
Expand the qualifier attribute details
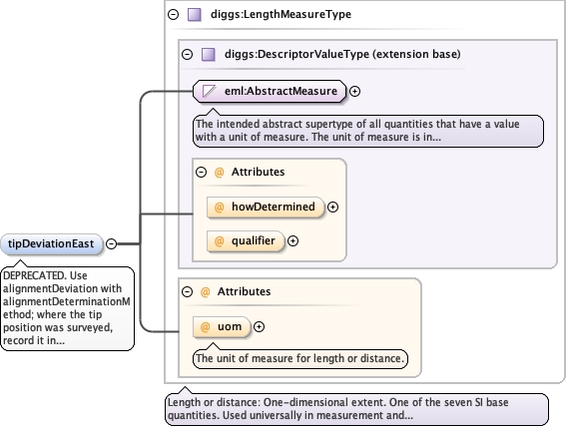[292, 241]
